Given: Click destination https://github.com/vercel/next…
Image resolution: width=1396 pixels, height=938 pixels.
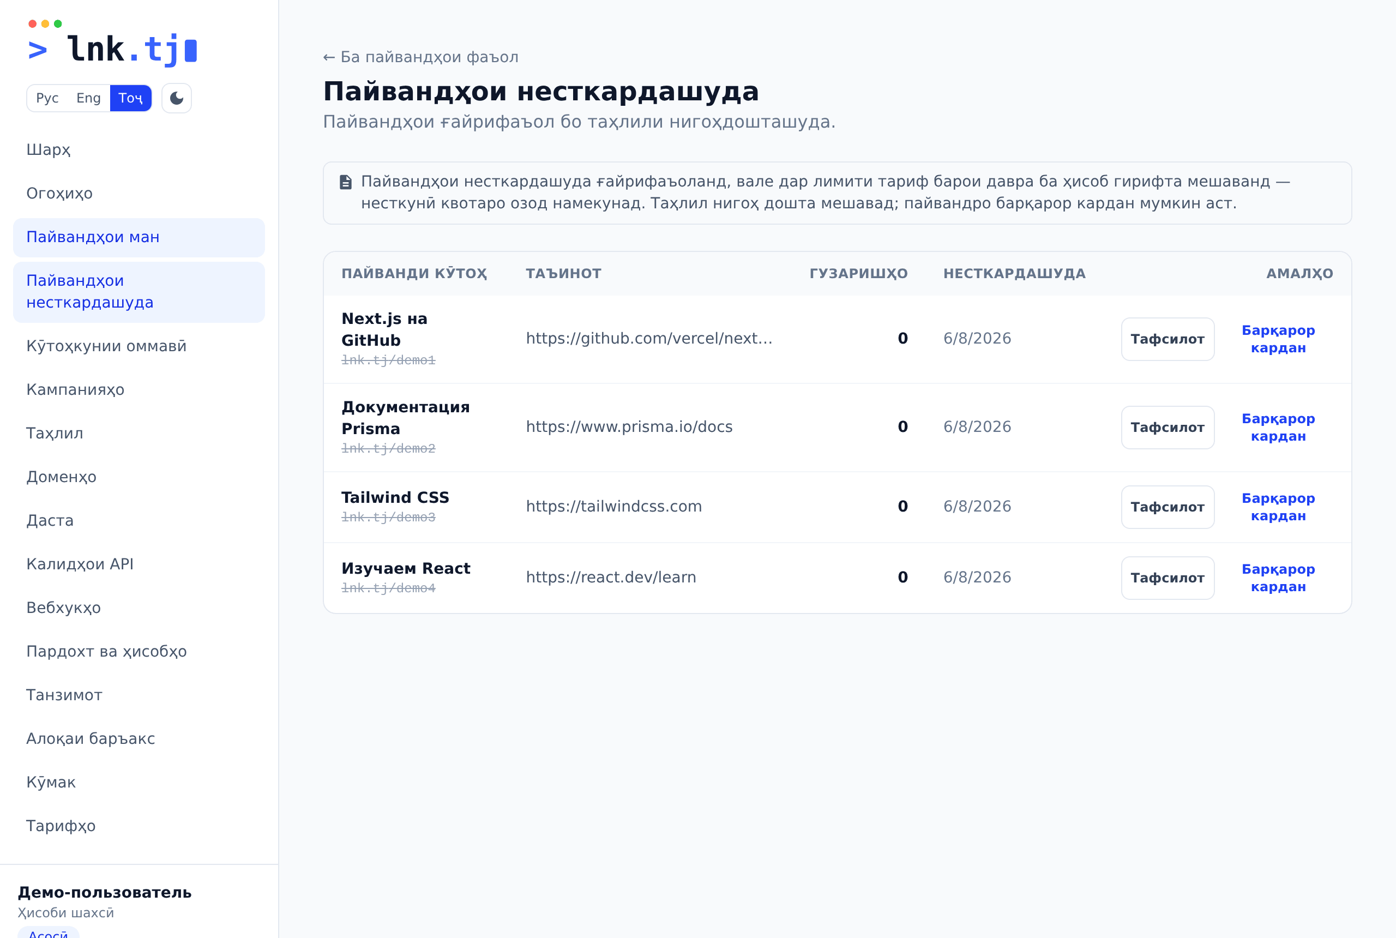Looking at the screenshot, I should click(649, 339).
